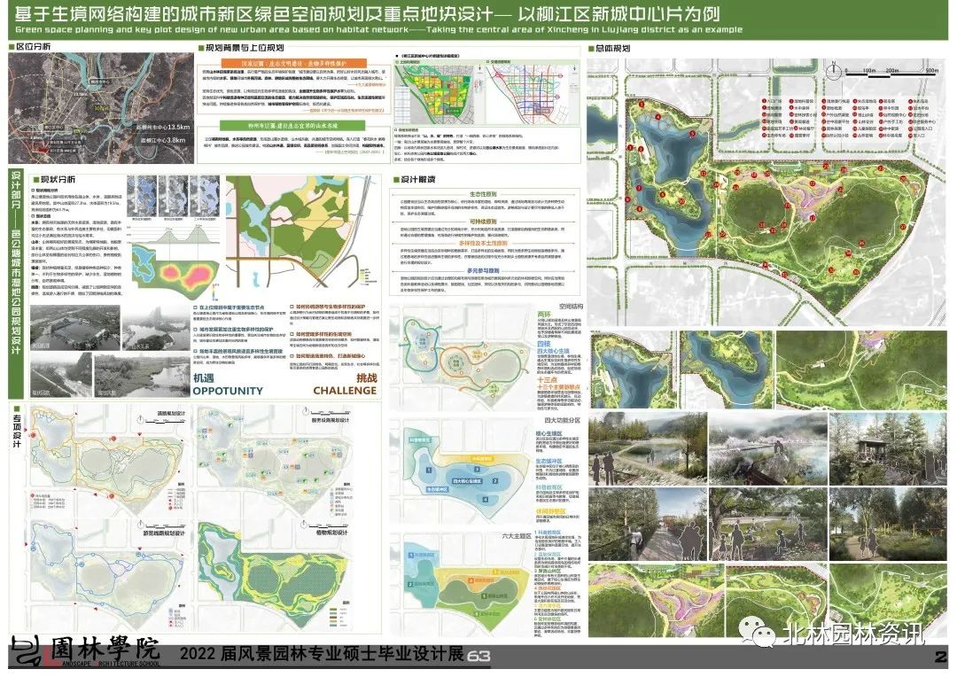Open the forest pavilion rendering
957x677 pixels.
click(x=888, y=448)
